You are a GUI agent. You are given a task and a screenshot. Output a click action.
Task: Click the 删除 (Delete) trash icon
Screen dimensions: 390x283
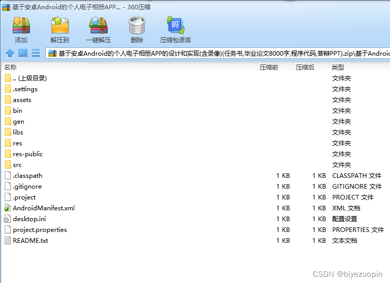[137, 25]
